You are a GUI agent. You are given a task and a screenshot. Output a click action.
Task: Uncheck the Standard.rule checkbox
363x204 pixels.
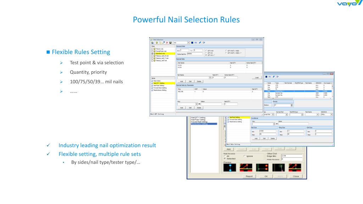[x=152, y=54]
